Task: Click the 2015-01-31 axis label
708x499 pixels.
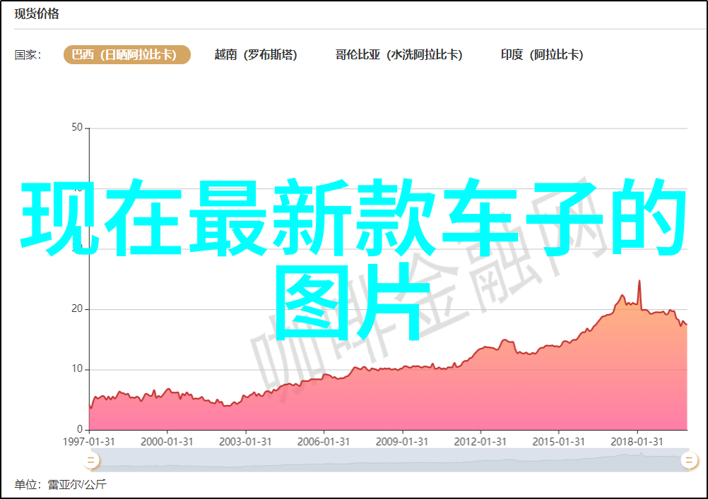Action: [558, 441]
